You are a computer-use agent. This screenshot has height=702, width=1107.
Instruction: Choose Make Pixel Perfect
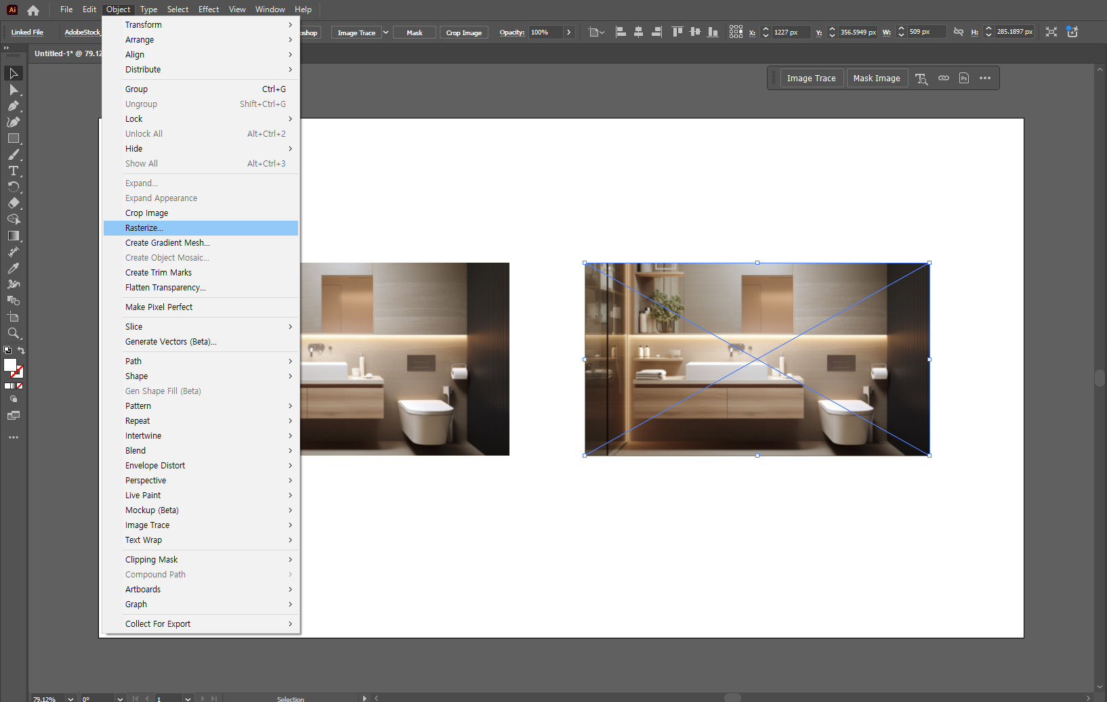(x=201, y=307)
